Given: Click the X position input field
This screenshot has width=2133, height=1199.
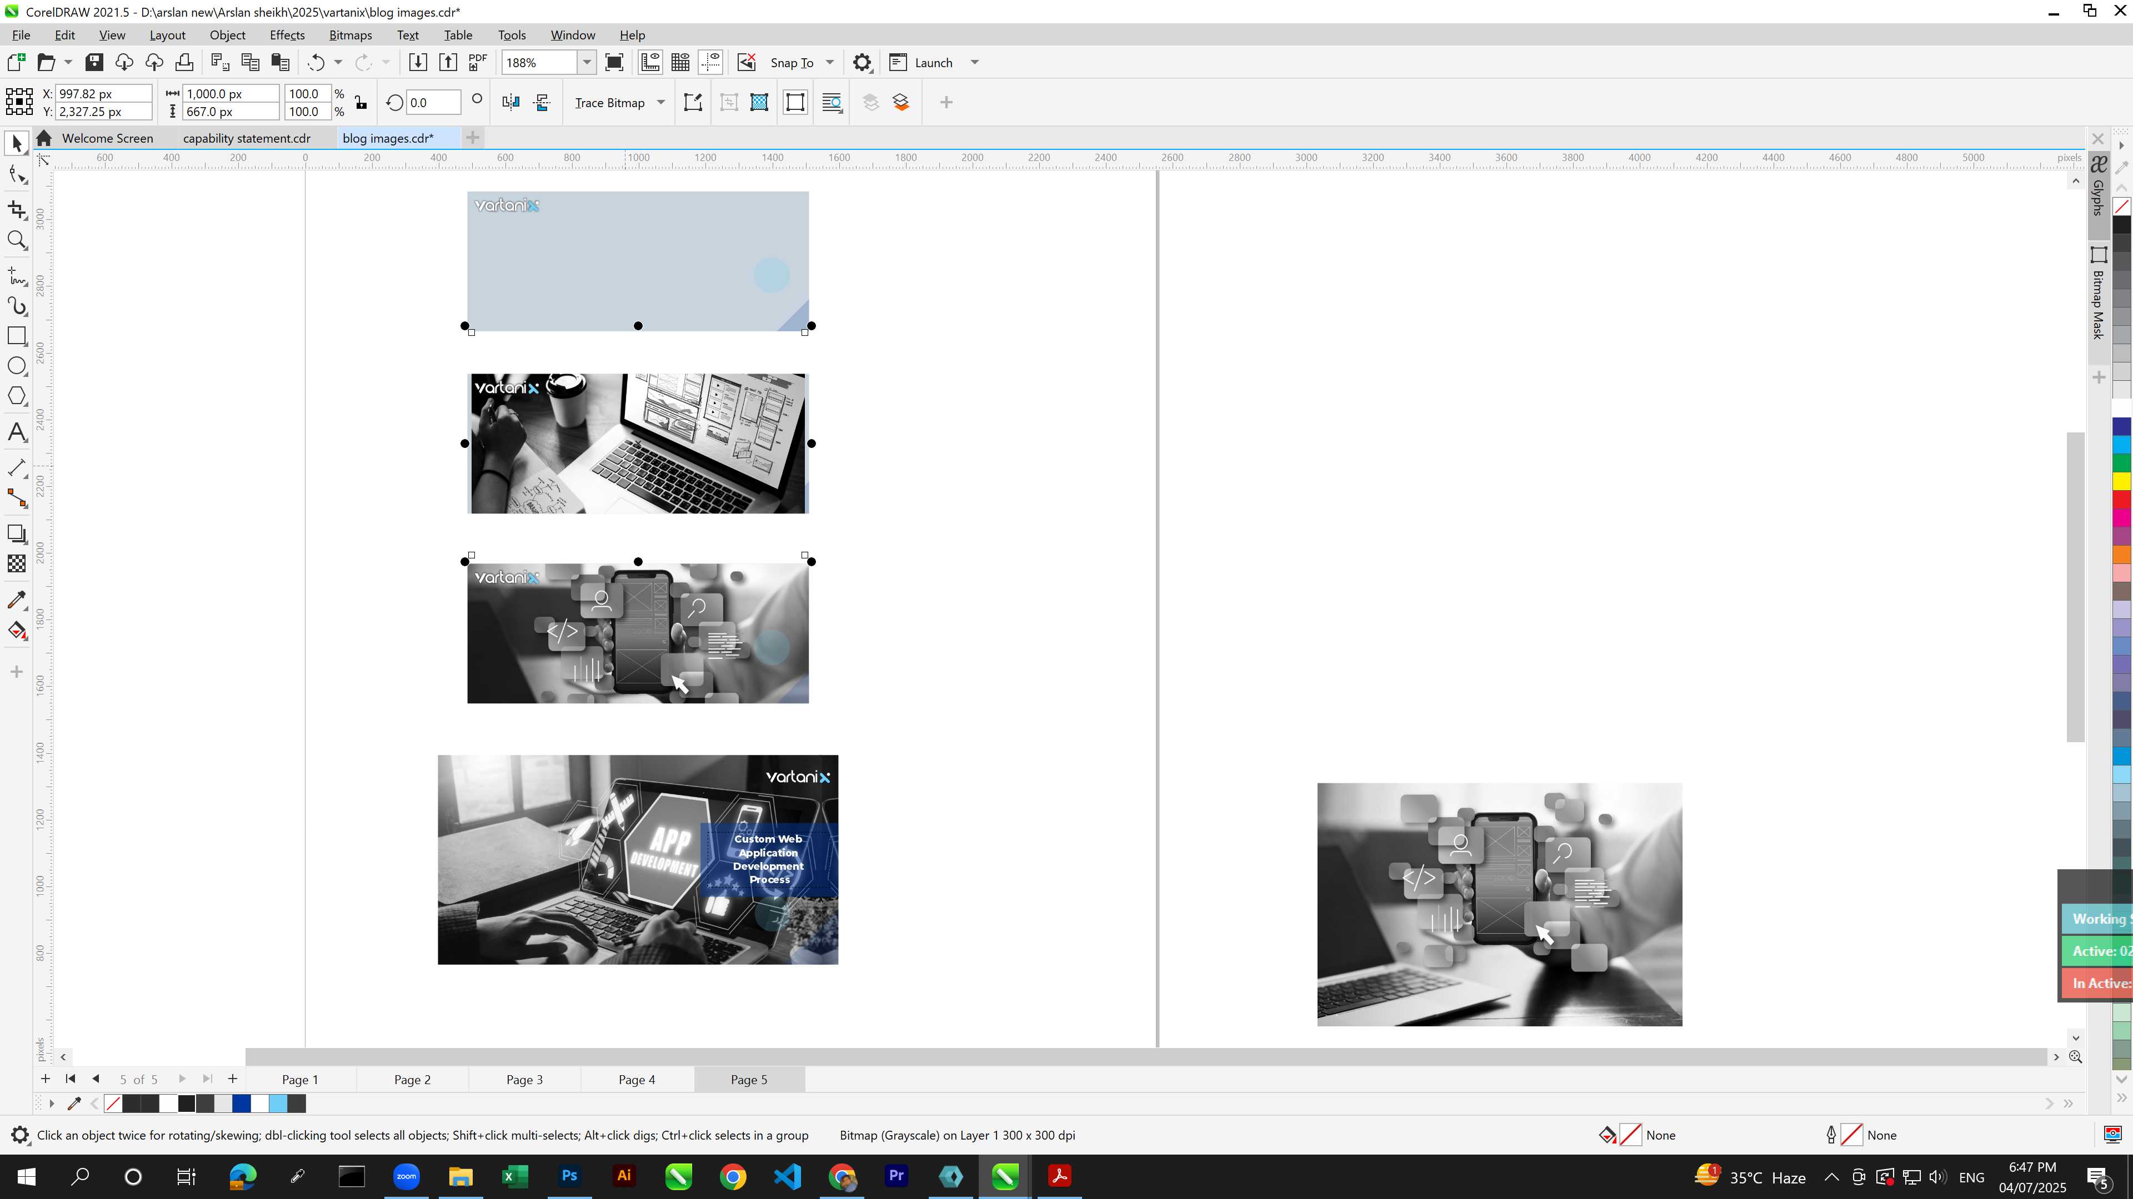Looking at the screenshot, I should 103,93.
